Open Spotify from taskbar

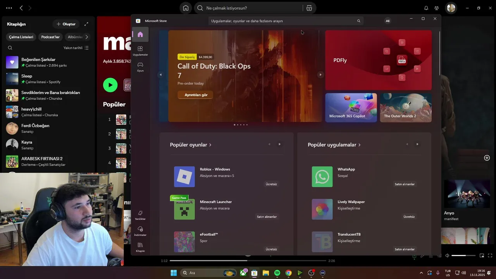tap(277, 273)
